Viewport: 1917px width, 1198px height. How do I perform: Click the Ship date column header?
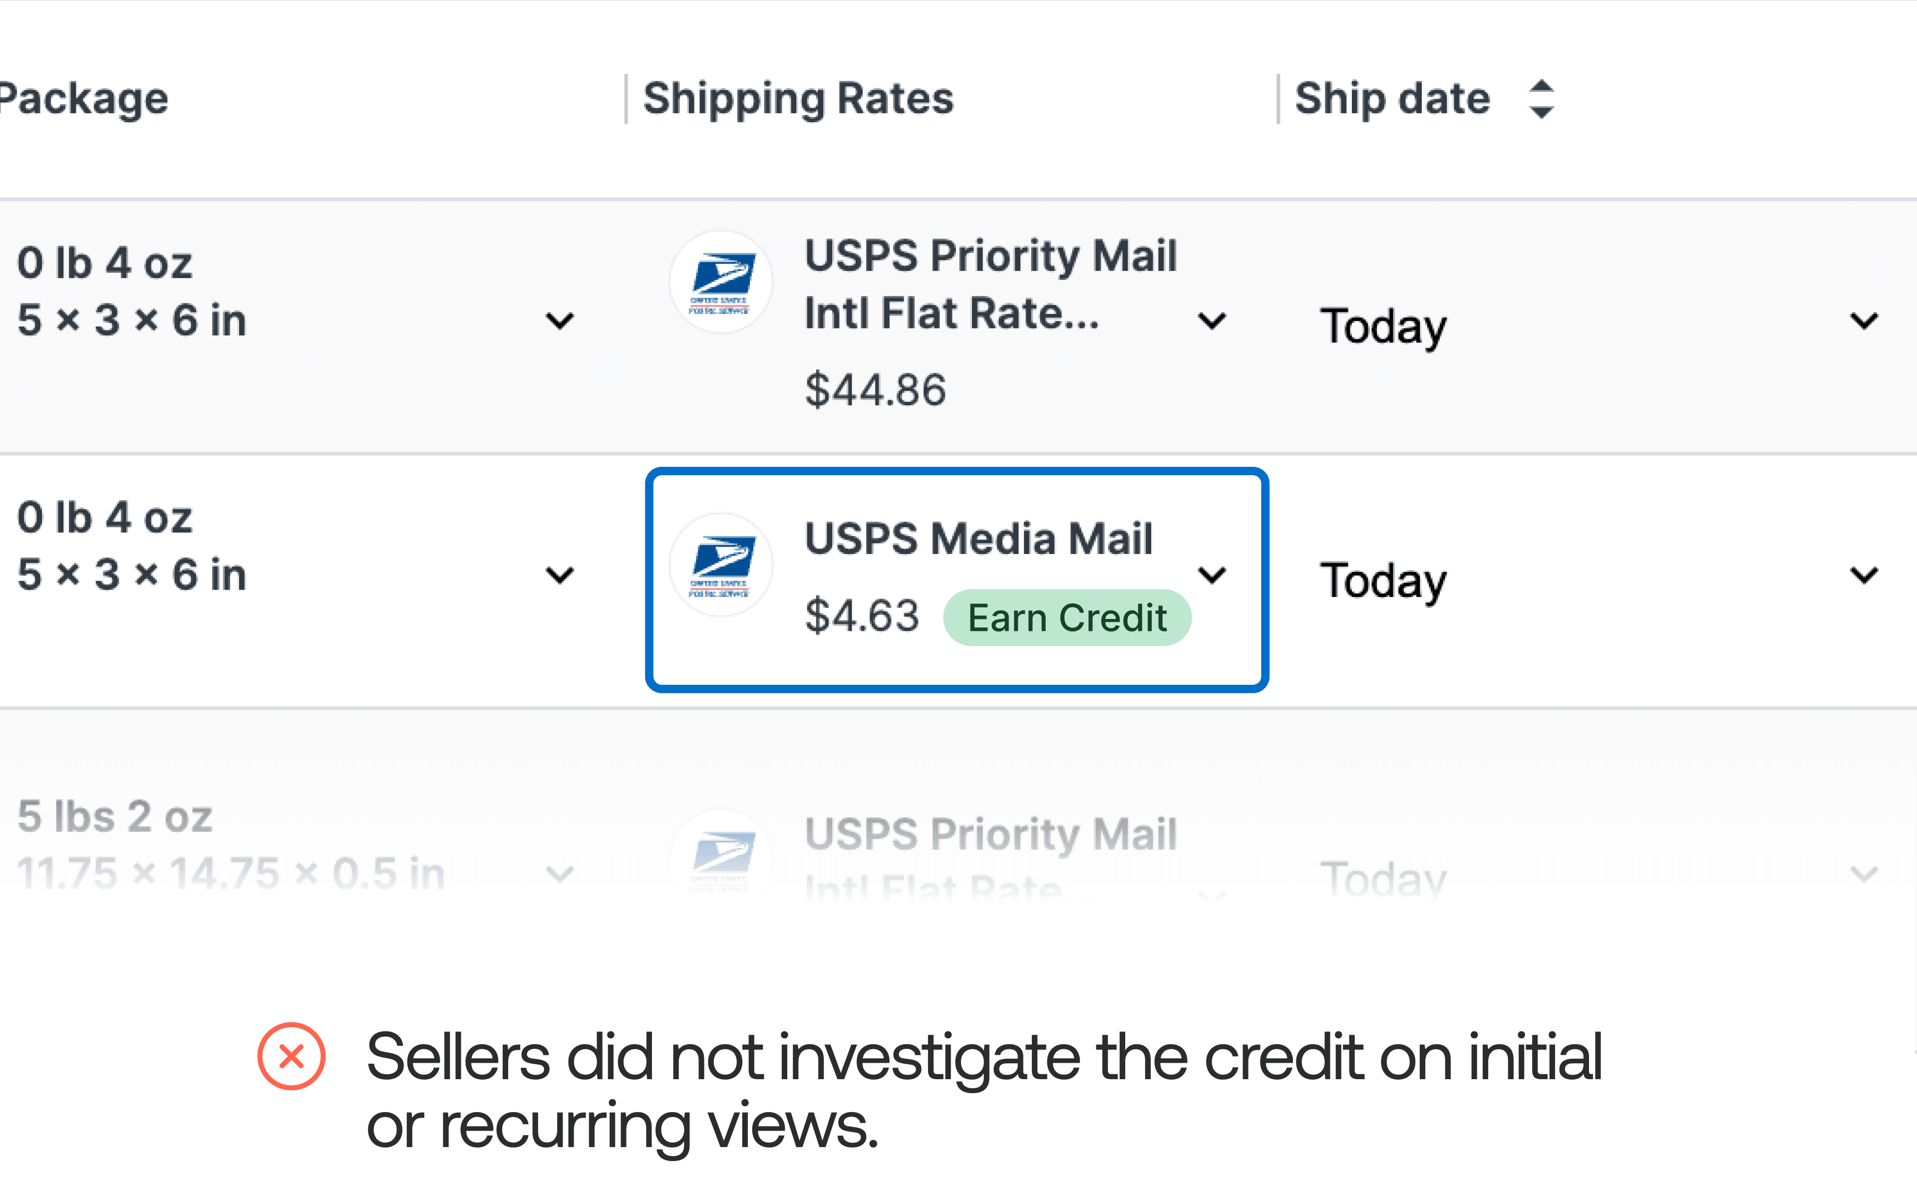1392,100
